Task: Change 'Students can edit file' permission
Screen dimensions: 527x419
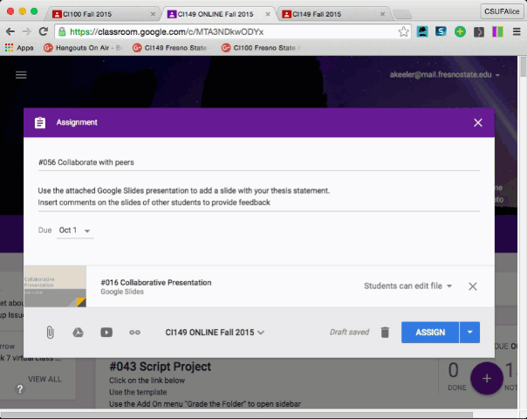Action: tap(408, 286)
